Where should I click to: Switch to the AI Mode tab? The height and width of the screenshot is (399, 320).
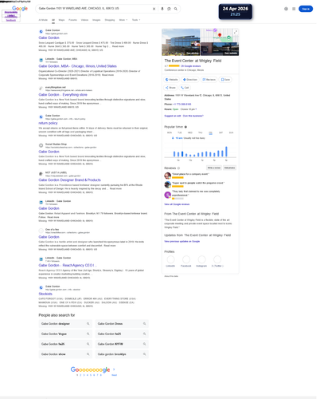point(43,20)
